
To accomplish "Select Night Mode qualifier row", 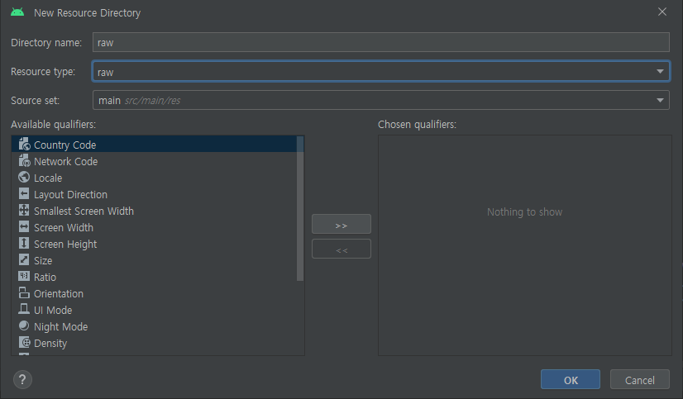I will (x=154, y=326).
